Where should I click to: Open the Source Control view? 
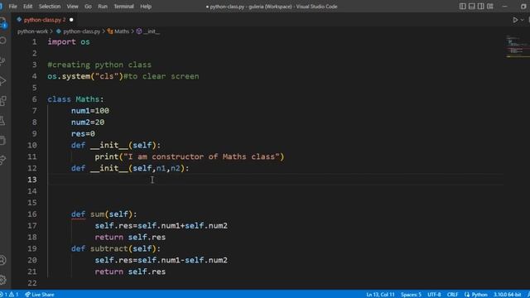(3, 61)
